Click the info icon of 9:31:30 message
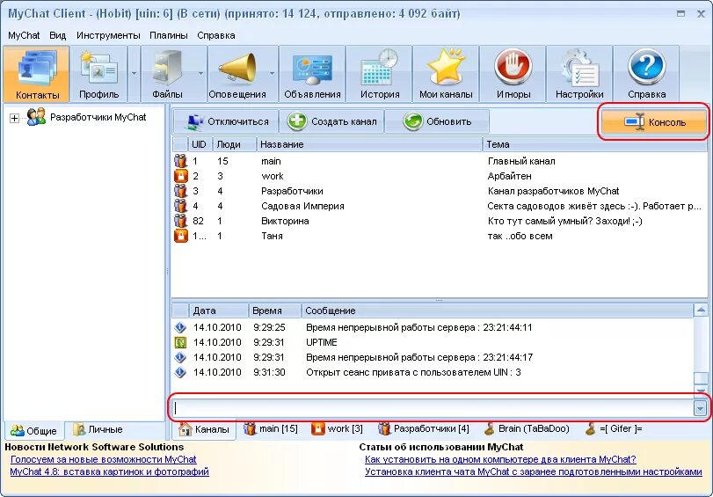Screen dimensions: 713x497 [180, 372]
